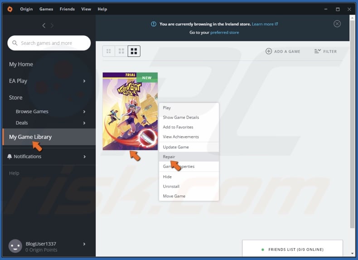
Task: Open Game Properties from the context menu
Action: coord(189,166)
